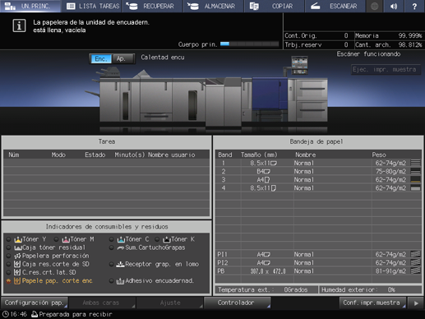This screenshot has width=425, height=319.
Task: Click the Tóner M magenta toner icon
Action: [66, 239]
